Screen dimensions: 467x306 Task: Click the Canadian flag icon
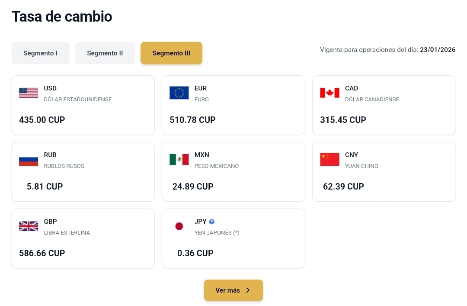tap(329, 93)
